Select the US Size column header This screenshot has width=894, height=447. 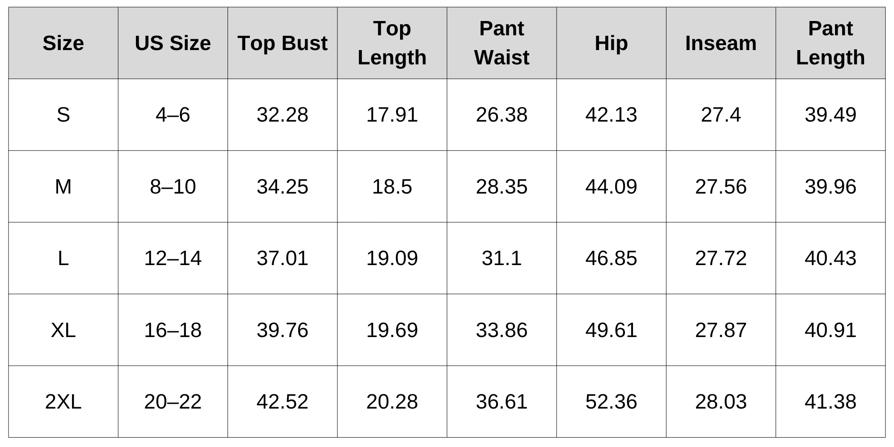click(x=173, y=43)
